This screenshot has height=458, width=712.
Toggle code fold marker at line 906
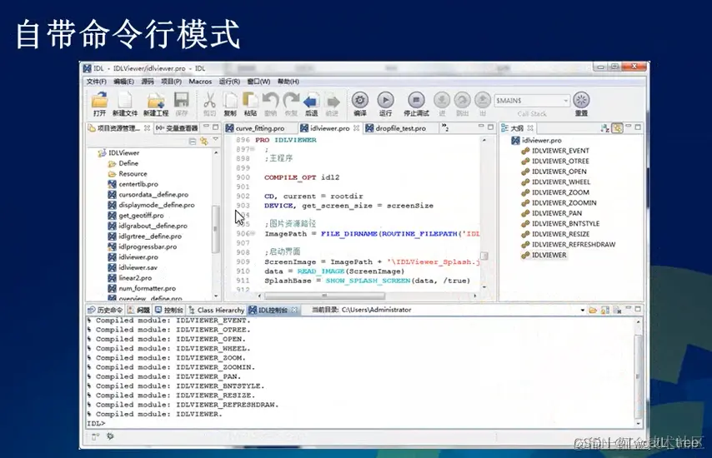(253, 233)
